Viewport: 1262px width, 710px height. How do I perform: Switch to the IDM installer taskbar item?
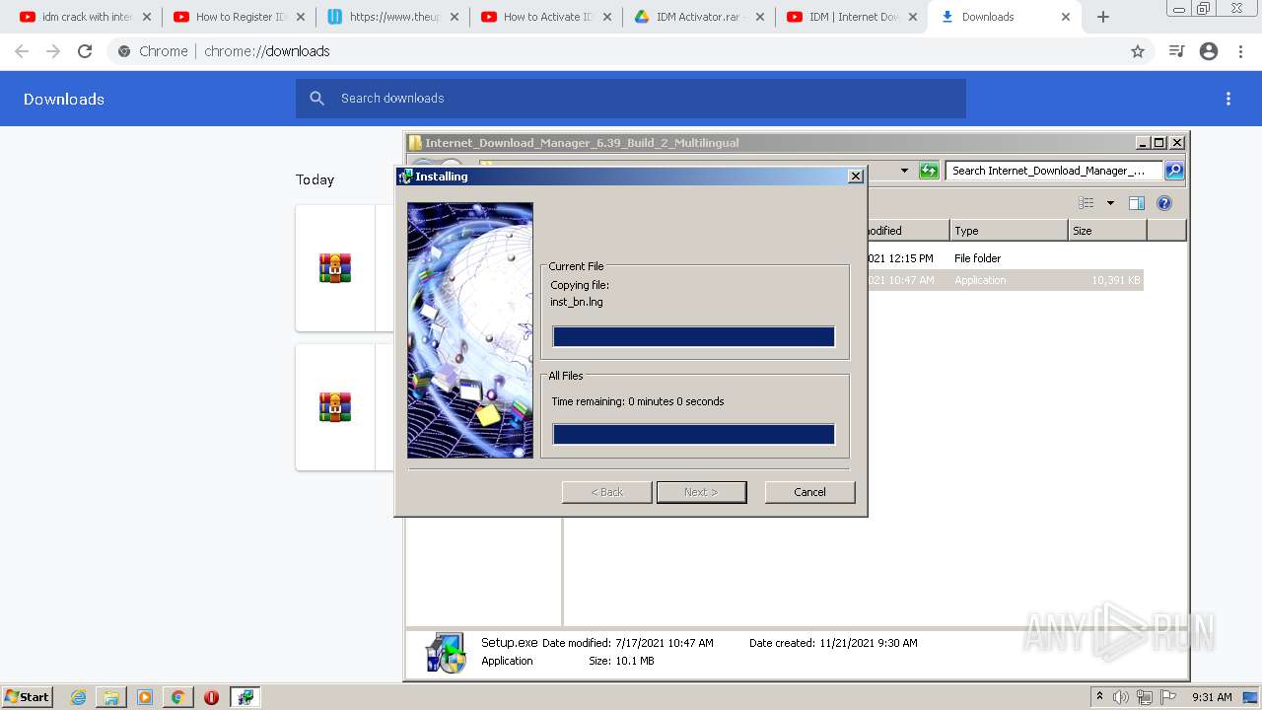[x=245, y=697]
